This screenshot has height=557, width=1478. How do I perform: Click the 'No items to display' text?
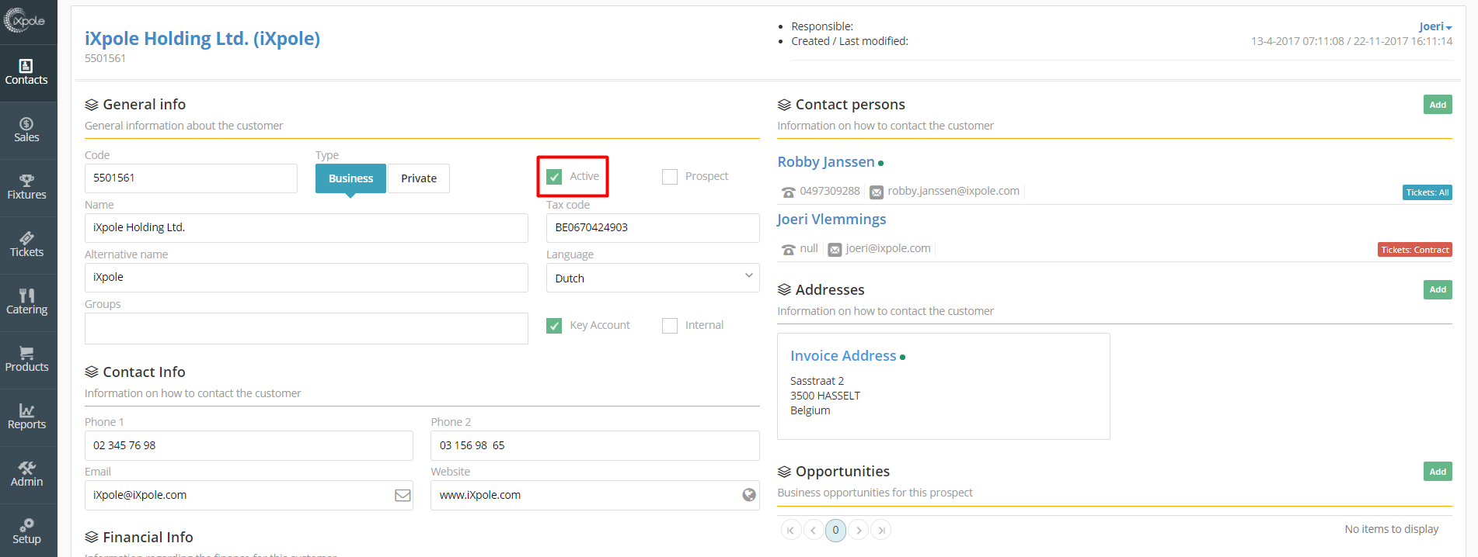(1392, 529)
